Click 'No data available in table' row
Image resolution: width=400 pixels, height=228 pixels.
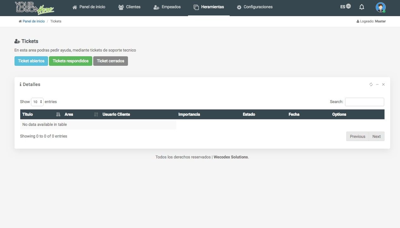98,124
